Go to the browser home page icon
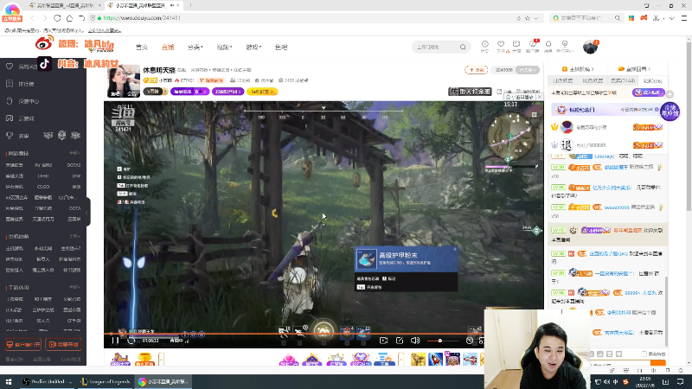Viewport: 692px width, 389px height. [x=69, y=18]
